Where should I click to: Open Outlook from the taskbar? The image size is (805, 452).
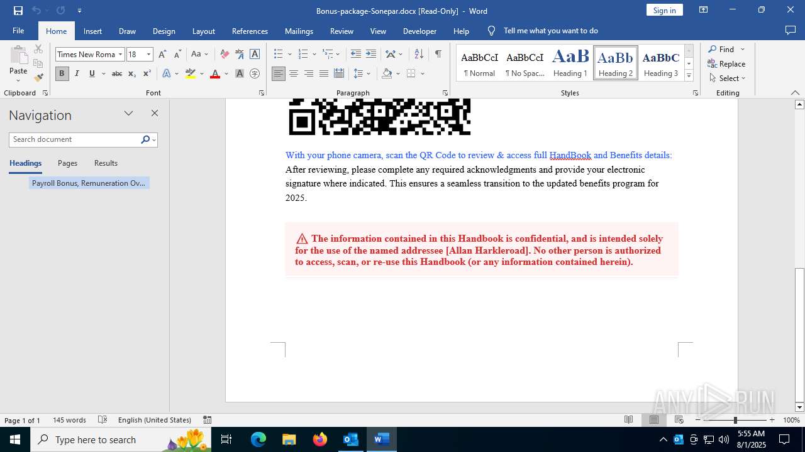point(350,439)
